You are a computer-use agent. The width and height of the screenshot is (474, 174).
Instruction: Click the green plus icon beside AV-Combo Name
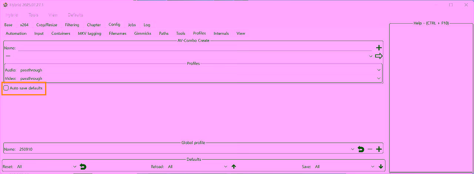pos(379,48)
